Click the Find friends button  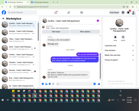coord(114,12)
